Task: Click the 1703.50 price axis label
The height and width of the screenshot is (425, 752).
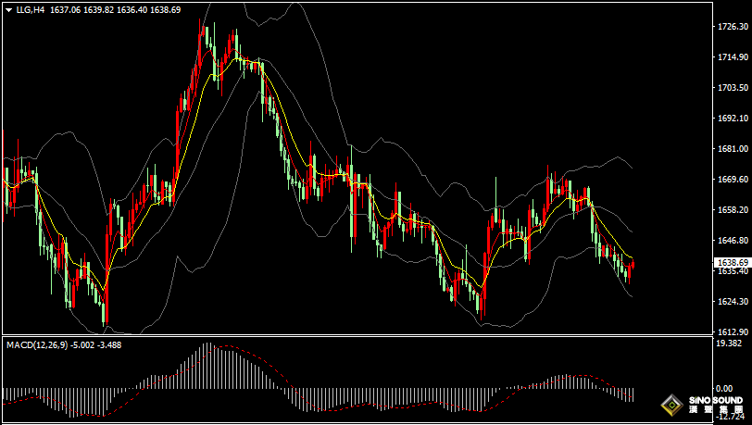Action: pos(733,88)
